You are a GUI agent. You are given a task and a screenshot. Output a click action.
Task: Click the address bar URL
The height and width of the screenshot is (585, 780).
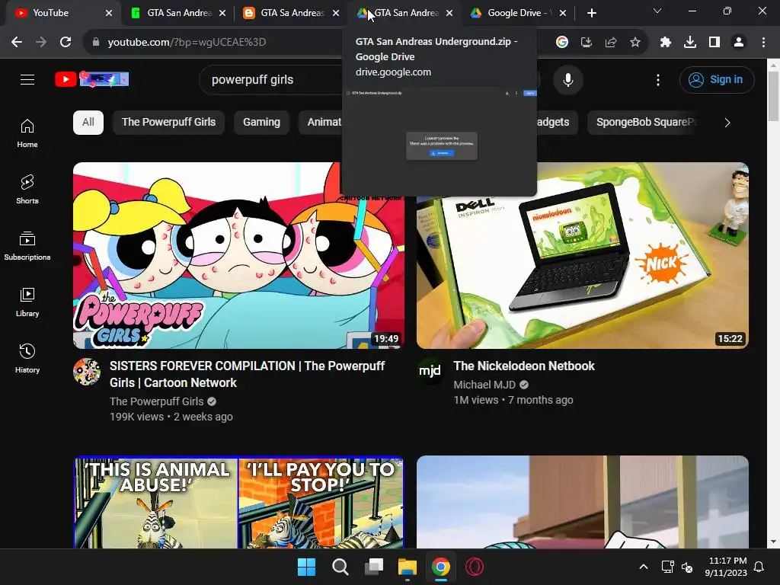tap(187, 43)
